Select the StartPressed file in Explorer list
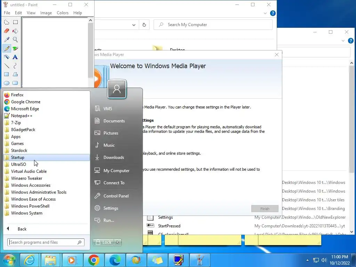The image size is (356, 267). (169, 226)
